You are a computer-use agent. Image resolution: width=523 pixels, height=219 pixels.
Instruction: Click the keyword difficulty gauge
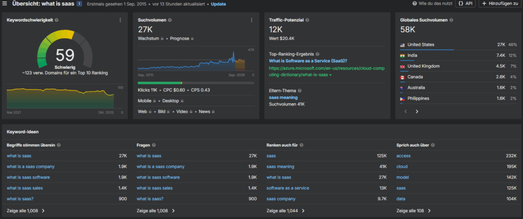pyautogui.click(x=65, y=48)
